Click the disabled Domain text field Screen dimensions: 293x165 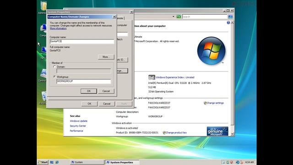pyautogui.click(x=84, y=71)
